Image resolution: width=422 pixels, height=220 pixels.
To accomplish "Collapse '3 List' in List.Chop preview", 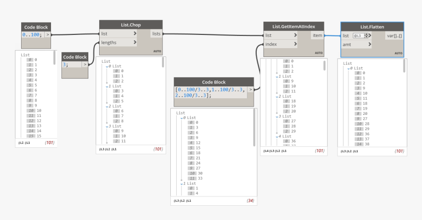I will coord(107,126).
